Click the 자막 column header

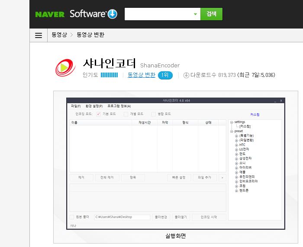click(x=165, y=123)
